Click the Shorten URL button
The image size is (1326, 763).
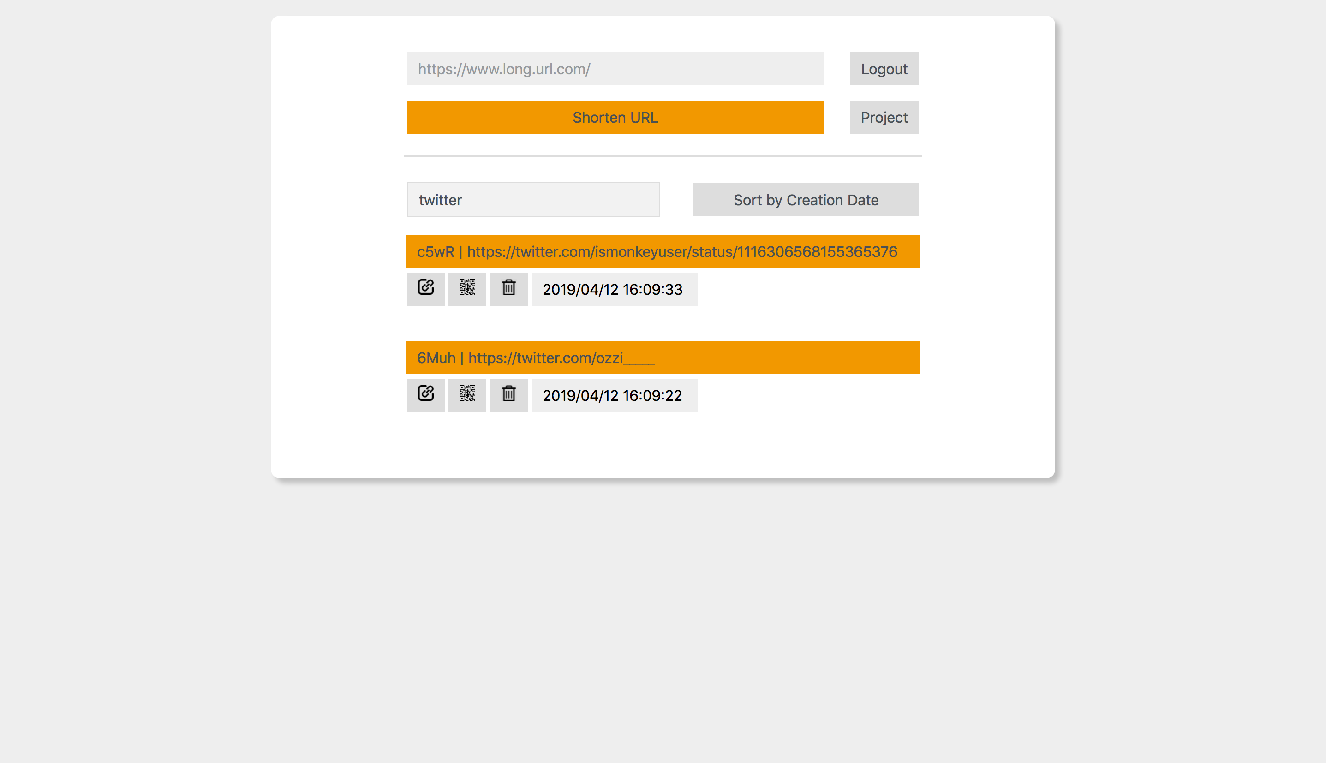(615, 117)
